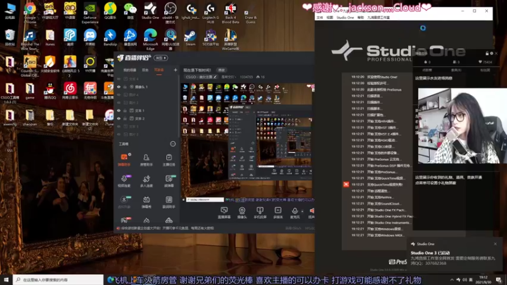Open the obs64 desktop shortcut
507x285 pixels.
click(170, 13)
